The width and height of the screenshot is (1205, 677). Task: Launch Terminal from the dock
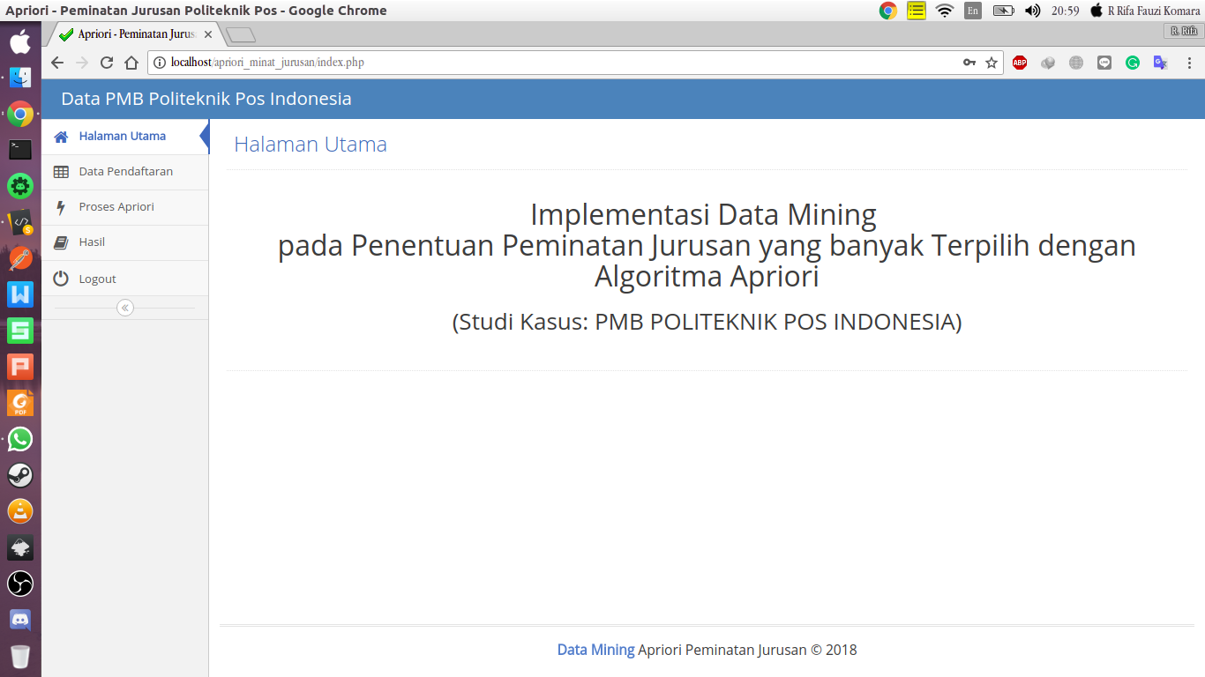[x=20, y=150]
